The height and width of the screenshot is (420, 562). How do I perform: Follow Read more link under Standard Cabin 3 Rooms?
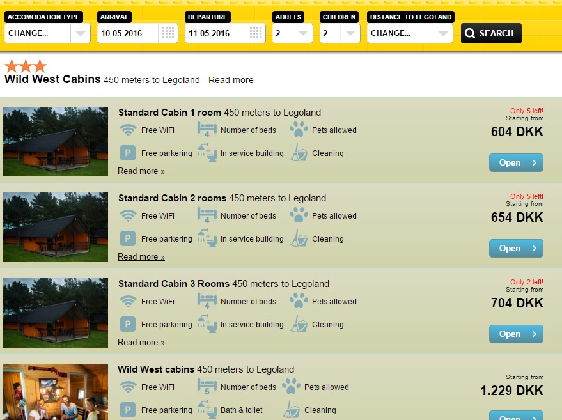(x=141, y=342)
